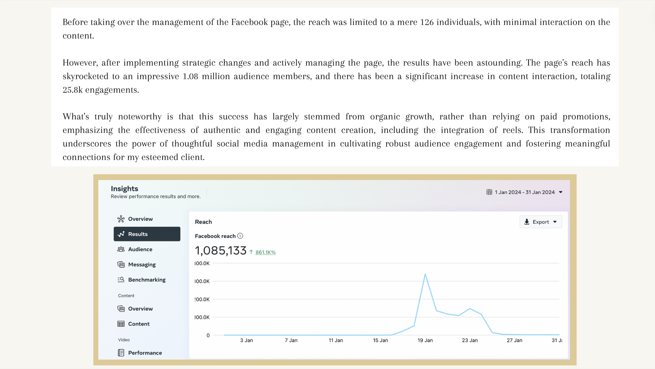655x369 pixels.
Task: Expand the Export dropdown caret
Action: [x=555, y=222]
